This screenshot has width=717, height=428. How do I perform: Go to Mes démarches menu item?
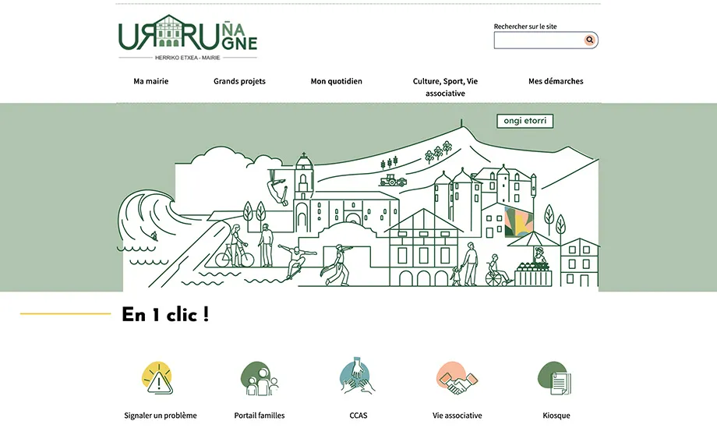556,81
